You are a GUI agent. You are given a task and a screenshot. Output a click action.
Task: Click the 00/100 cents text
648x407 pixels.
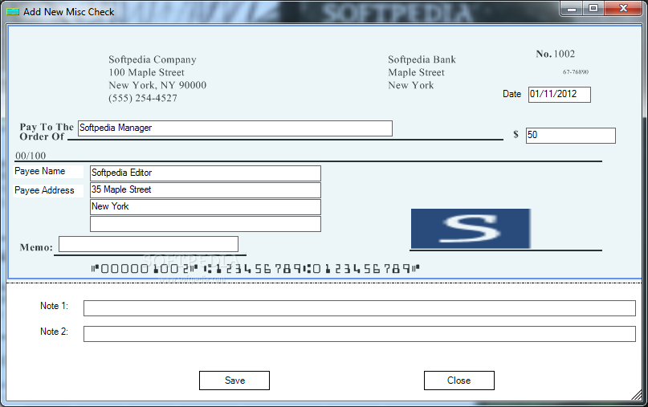coord(31,156)
